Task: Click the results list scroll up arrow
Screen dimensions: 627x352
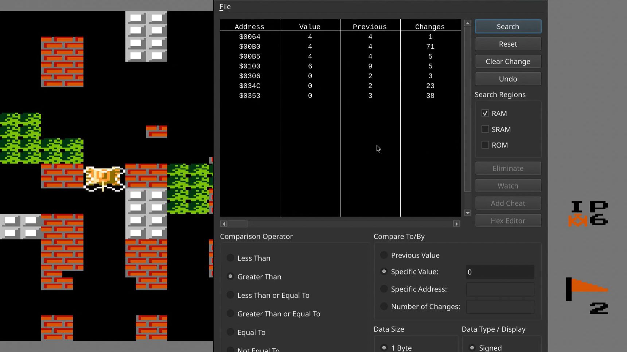Action: point(467,23)
